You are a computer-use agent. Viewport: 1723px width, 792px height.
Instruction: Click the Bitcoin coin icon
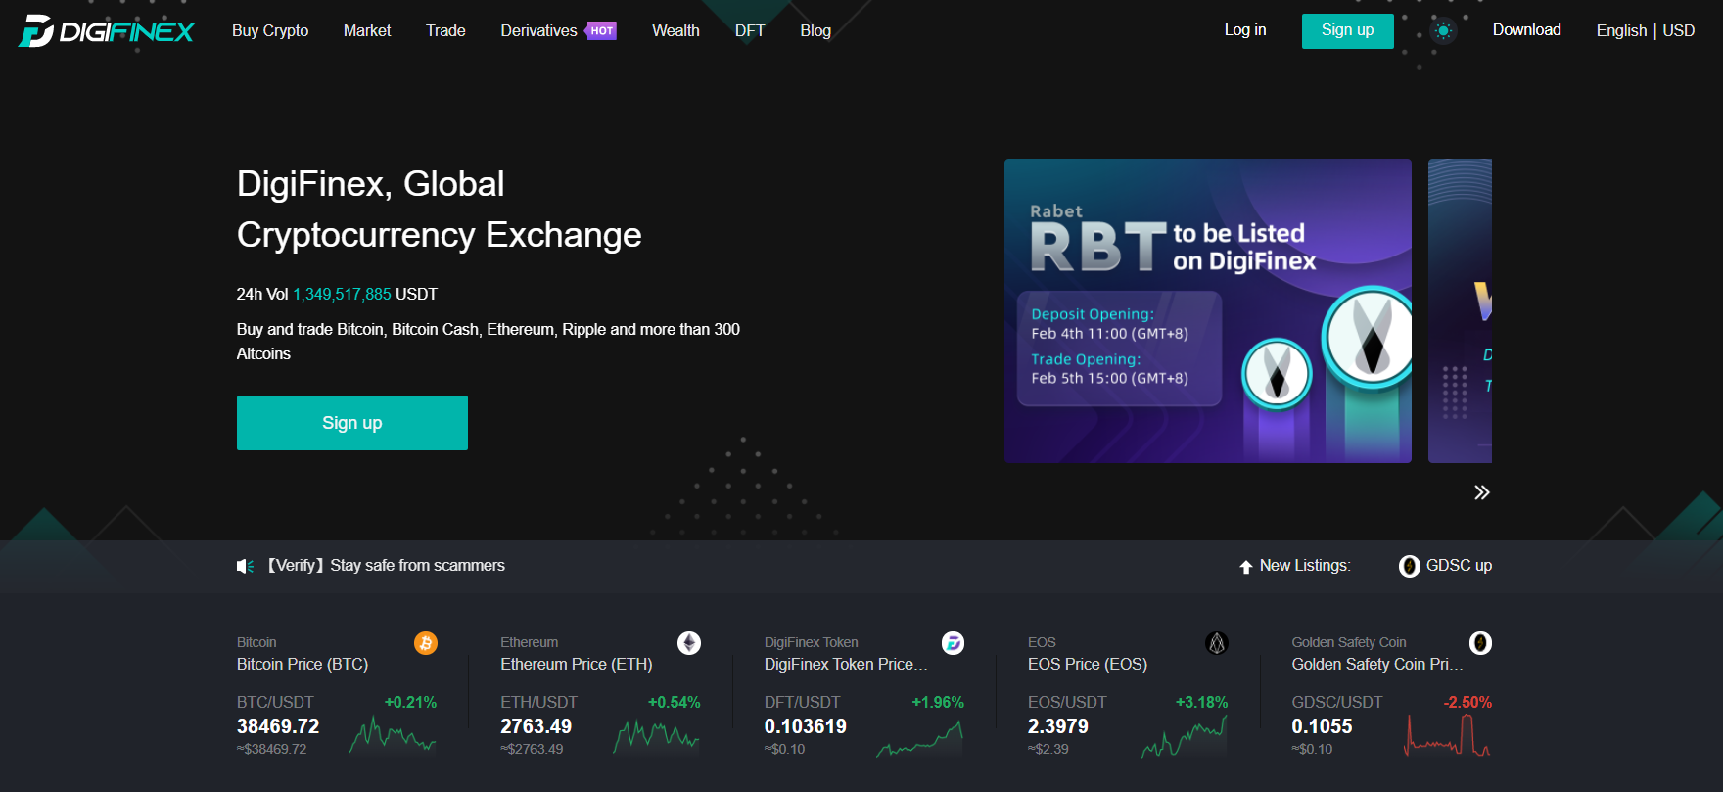[x=425, y=643]
